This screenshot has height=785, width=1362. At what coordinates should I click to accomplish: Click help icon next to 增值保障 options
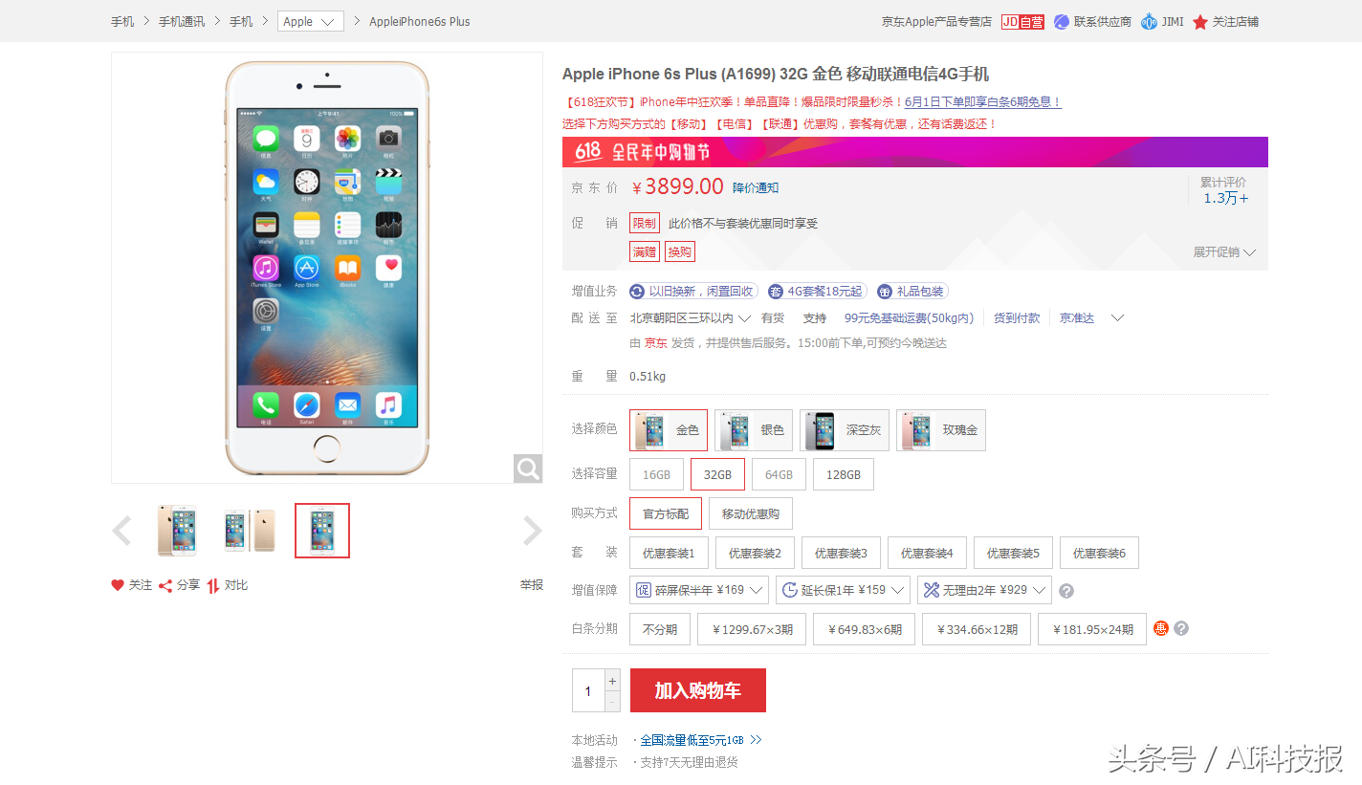pyautogui.click(x=1066, y=591)
